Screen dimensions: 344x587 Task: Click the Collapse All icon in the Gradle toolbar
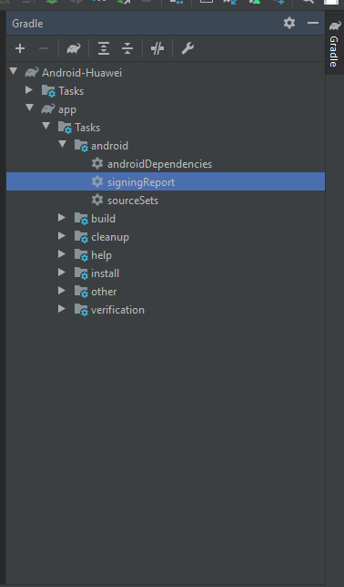pyautogui.click(x=127, y=48)
